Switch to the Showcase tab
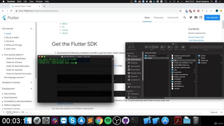The image size is (224, 126). pos(159,17)
